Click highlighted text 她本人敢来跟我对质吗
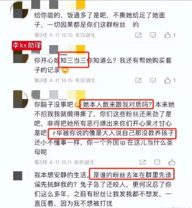The image size is (192, 208). coord(117,105)
